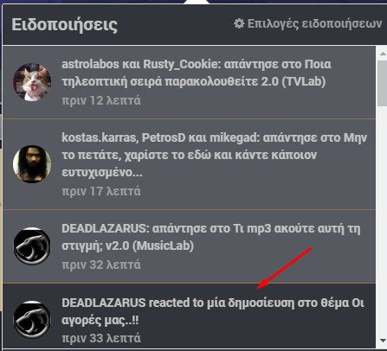Click the scrollbar track below the thumb
387x351 pixels.
pyautogui.click(x=383, y=222)
